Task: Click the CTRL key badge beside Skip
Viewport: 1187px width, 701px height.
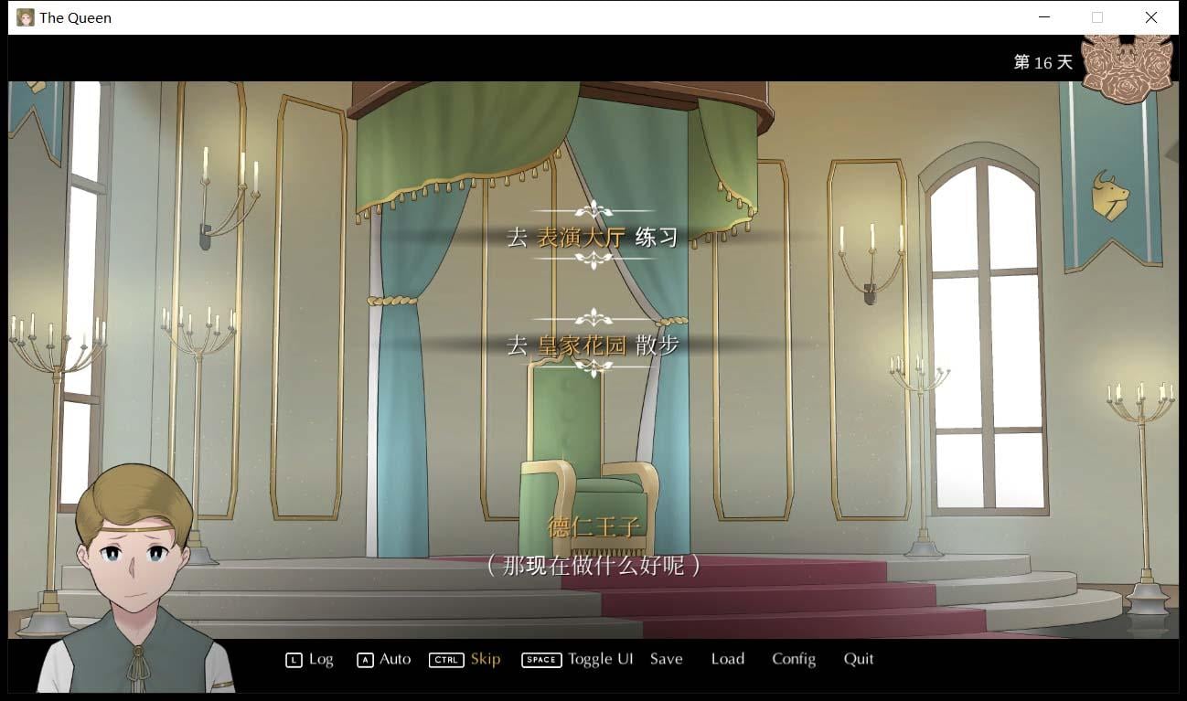Action: (446, 659)
